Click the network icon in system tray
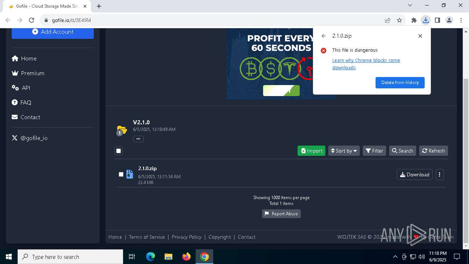Viewport: 469px width, 264px height. [413, 257]
